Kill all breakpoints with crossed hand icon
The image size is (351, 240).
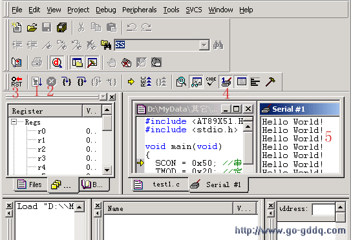(x=126, y=63)
